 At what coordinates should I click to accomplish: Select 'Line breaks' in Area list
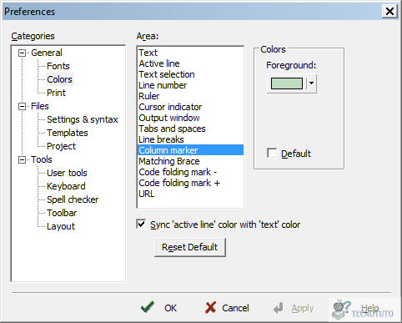pyautogui.click(x=190, y=139)
